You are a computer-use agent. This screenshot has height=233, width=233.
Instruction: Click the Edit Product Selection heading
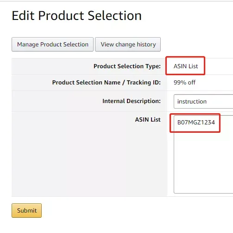pyautogui.click(x=76, y=16)
